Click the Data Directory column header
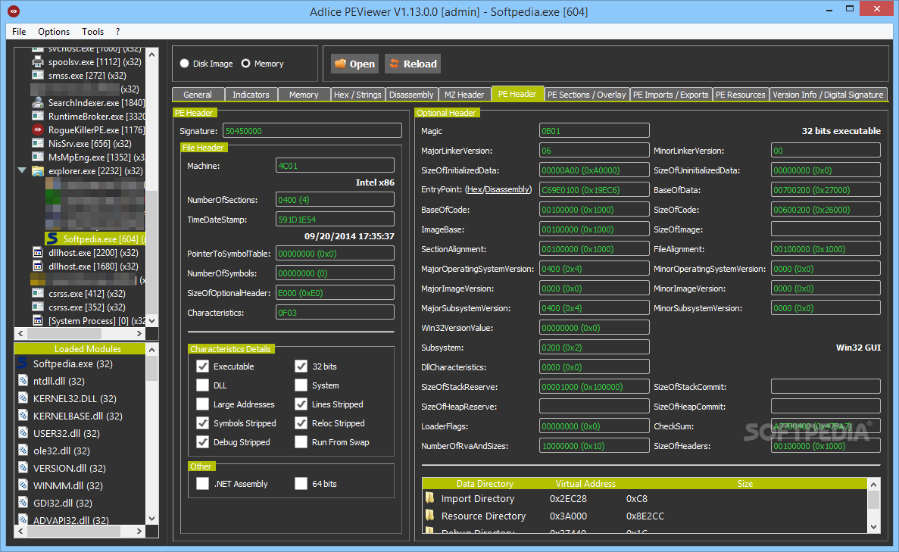 (485, 483)
